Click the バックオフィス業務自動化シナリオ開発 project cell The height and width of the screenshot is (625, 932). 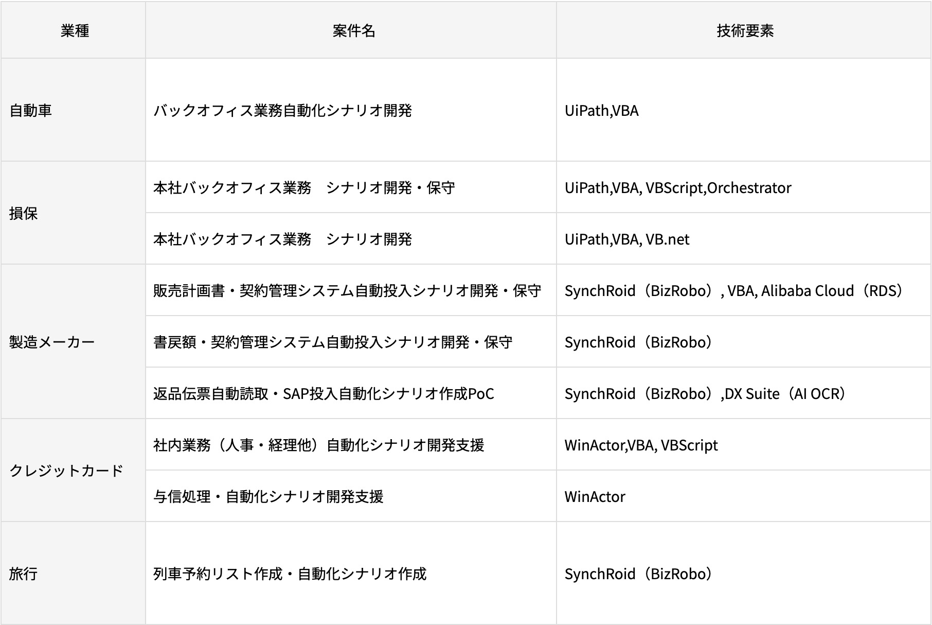point(282,111)
